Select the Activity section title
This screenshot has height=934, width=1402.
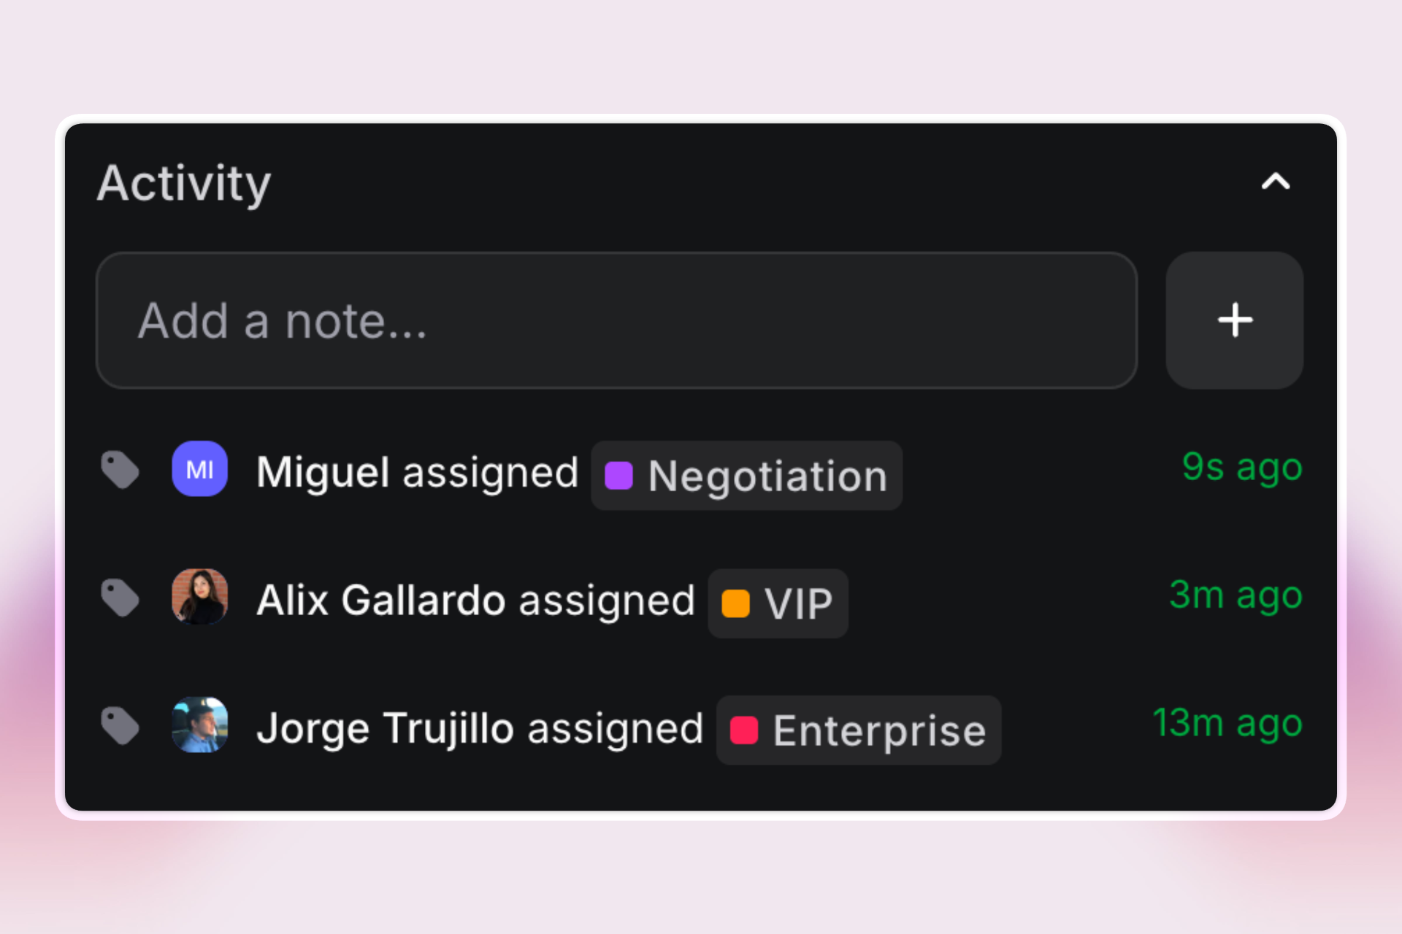pos(184,184)
